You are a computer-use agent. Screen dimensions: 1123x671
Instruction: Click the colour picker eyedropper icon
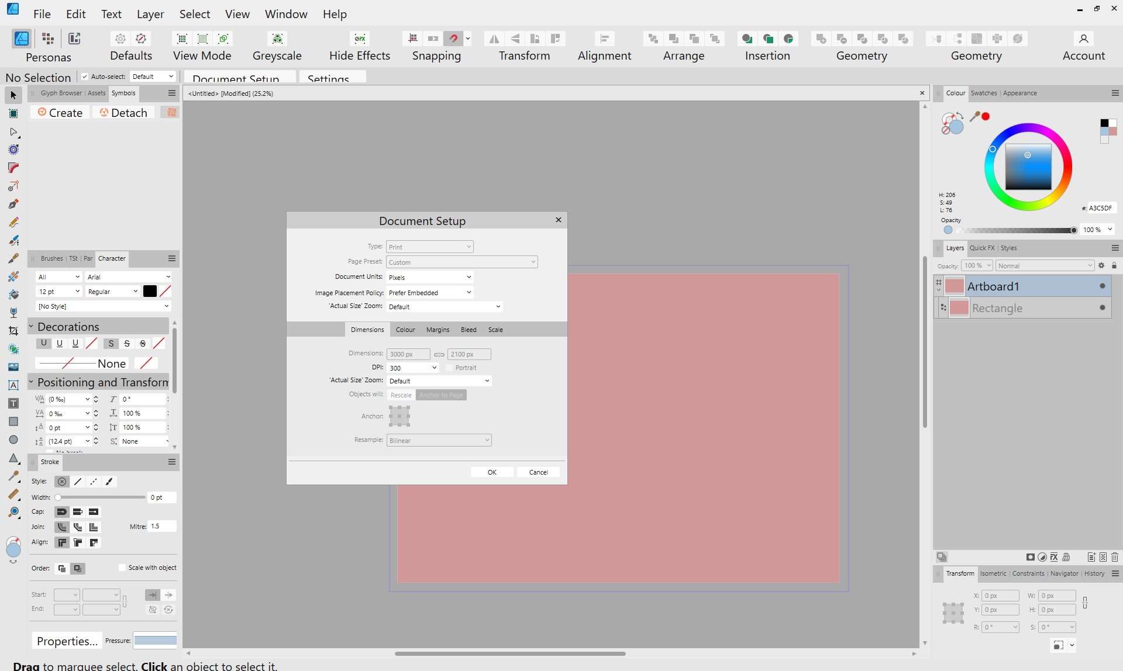(x=974, y=116)
